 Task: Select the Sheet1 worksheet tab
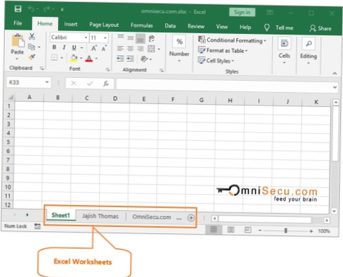61,215
